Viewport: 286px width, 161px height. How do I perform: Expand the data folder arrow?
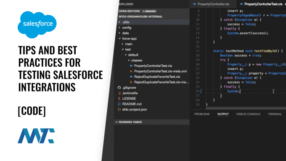(x=119, y=33)
